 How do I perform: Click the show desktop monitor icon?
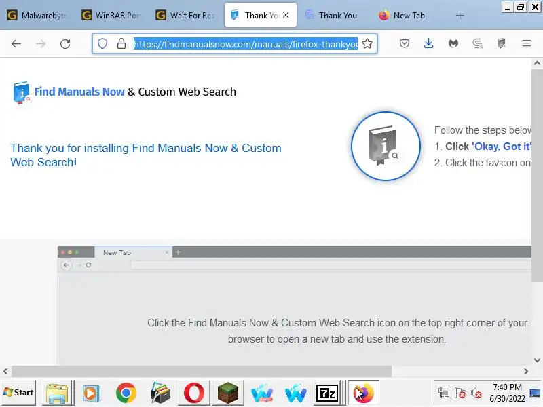(x=535, y=393)
